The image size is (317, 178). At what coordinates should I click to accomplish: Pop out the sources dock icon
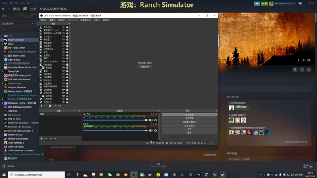tap(69, 24)
